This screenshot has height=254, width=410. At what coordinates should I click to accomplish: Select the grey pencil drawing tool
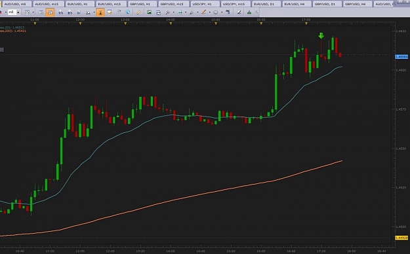[x=192, y=12]
